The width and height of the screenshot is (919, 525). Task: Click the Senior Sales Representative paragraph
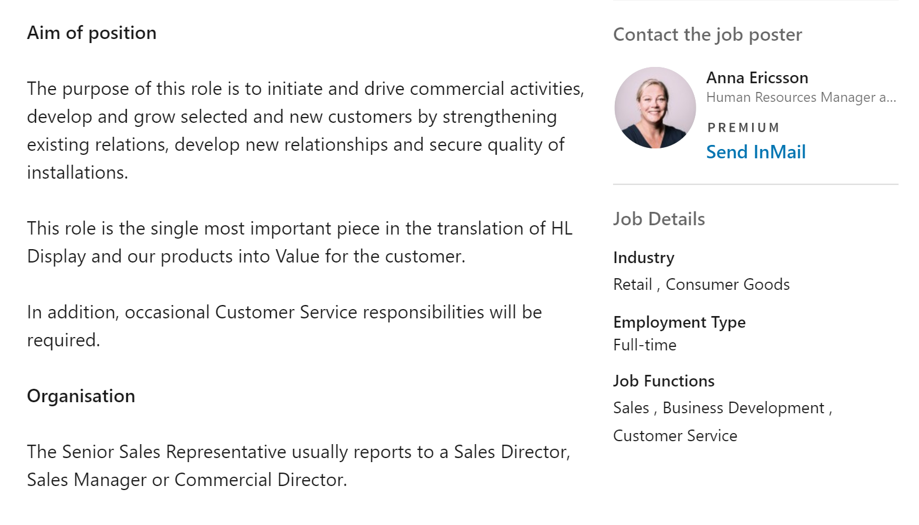coord(298,466)
